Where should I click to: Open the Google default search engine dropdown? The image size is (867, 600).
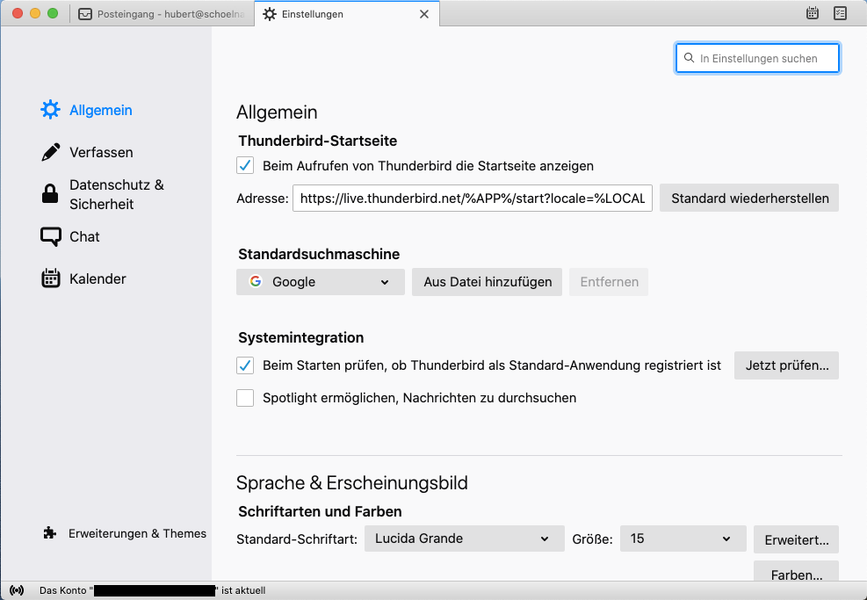(x=320, y=282)
